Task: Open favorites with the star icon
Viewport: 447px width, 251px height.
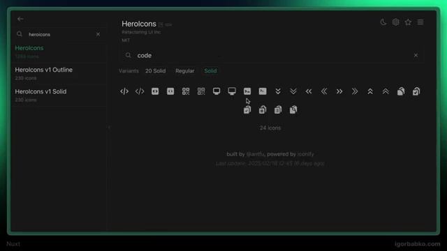Action: (x=408, y=22)
